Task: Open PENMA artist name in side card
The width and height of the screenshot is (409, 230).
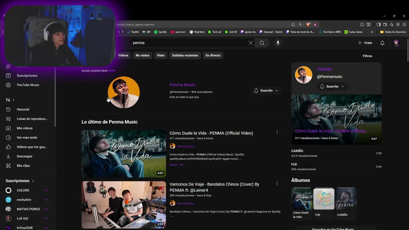Action: click(x=324, y=69)
